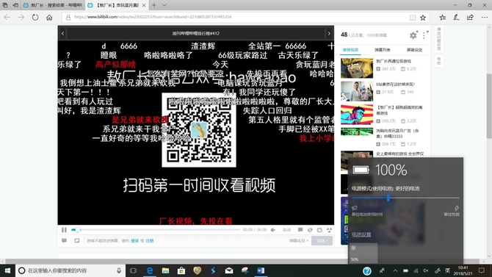Screen dimensions: 492x277
Task: Open Microsoft Store from the taskbar
Action: click(181, 270)
